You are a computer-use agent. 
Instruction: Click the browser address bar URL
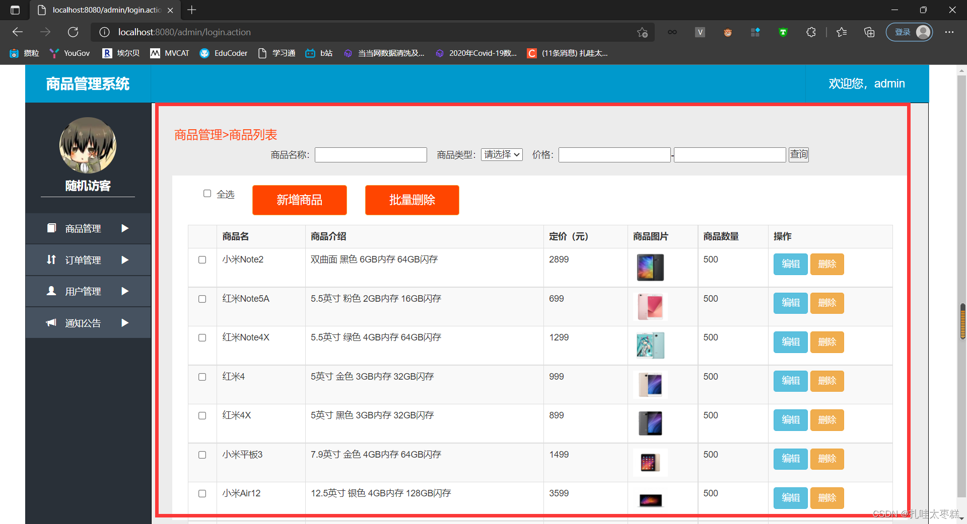pos(184,32)
